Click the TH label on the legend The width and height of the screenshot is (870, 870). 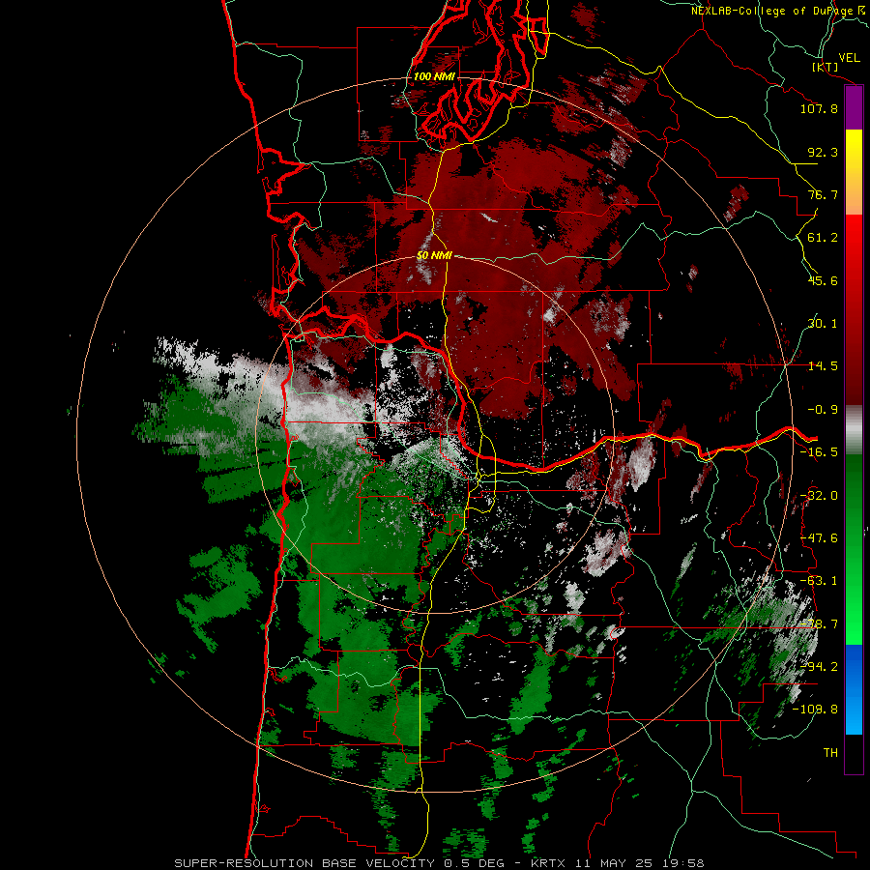(830, 753)
